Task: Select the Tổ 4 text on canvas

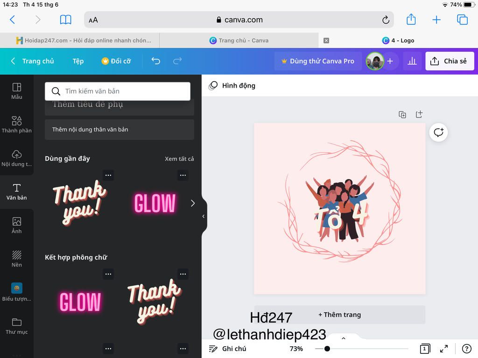Action: click(x=341, y=217)
